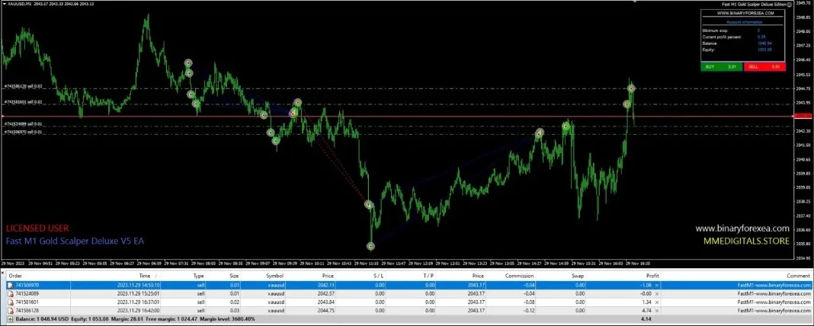814x326 pixels.
Task: Select the #741524089 sell 0.01 order line label
Action: point(24,125)
